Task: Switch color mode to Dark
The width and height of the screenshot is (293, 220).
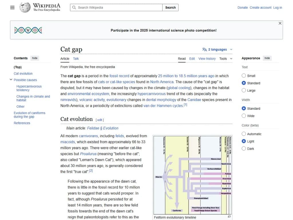Action: 244,149
